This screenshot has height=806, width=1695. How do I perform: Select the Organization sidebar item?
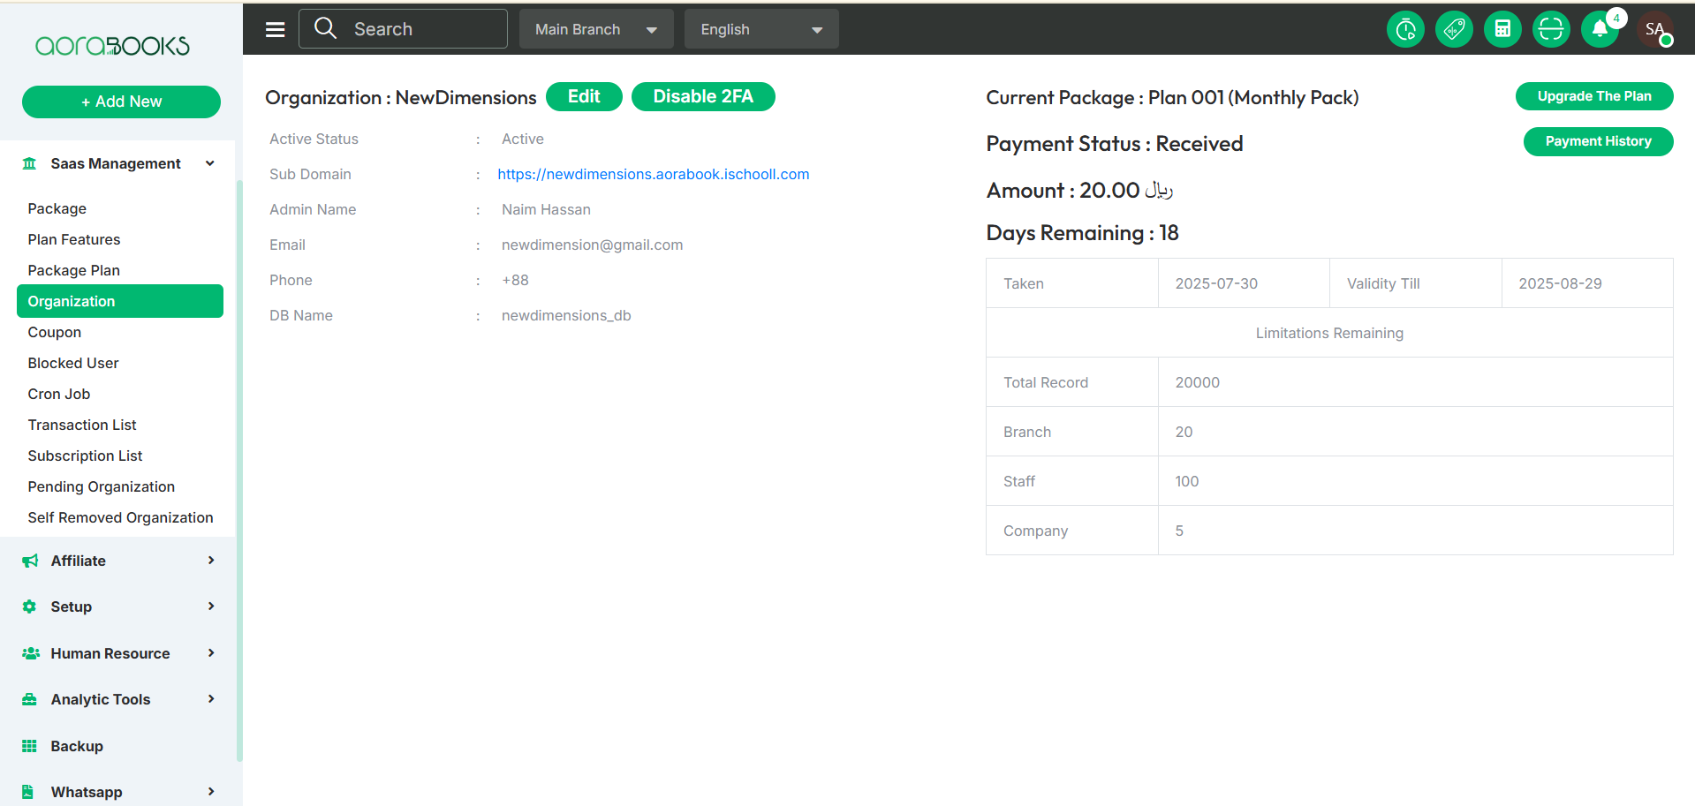[x=120, y=301]
